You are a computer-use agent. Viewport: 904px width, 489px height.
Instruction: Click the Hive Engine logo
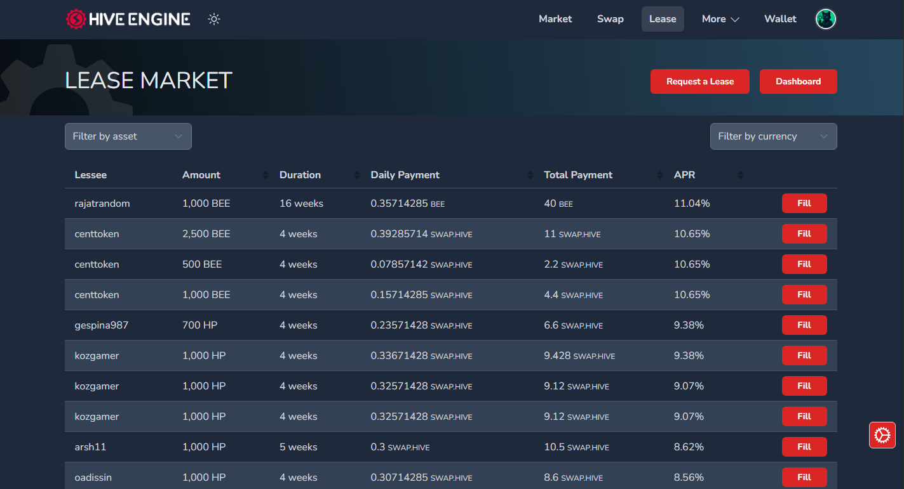[128, 19]
